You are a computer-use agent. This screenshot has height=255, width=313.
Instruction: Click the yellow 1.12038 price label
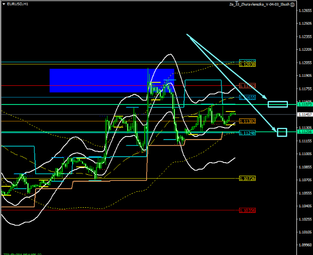click(x=247, y=65)
